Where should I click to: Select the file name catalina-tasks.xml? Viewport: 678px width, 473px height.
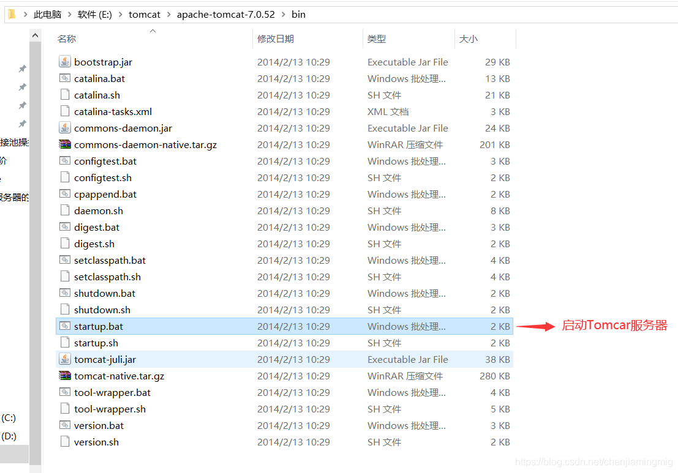click(113, 112)
